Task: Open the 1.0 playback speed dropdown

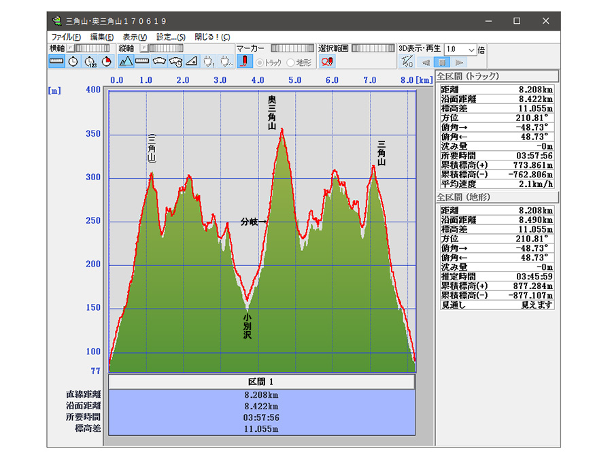Action: pyautogui.click(x=471, y=50)
